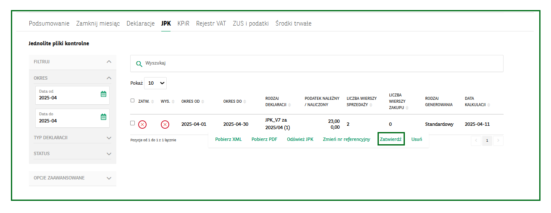The image size is (551, 213).
Task: Sort by OKRES DO column
Action: pyautogui.click(x=245, y=101)
